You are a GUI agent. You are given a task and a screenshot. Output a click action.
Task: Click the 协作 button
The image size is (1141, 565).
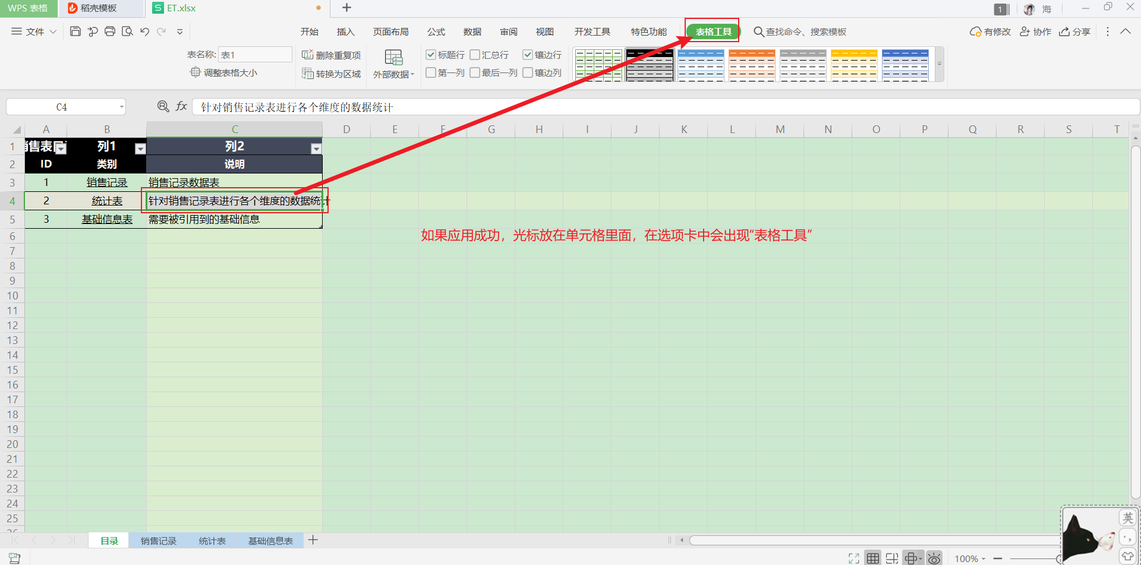coord(1035,31)
